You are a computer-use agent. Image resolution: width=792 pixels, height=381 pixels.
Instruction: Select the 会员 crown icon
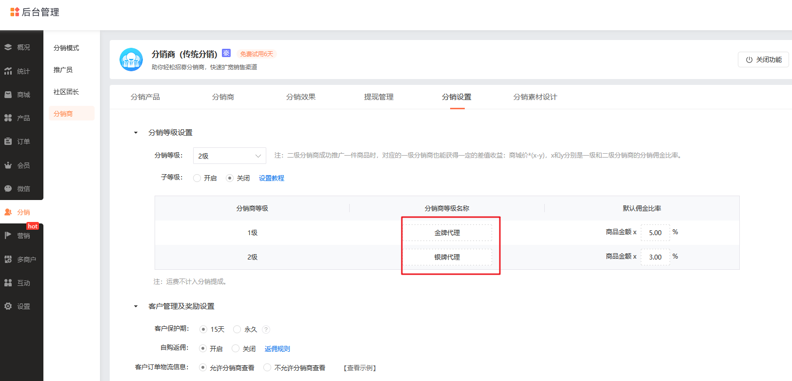(8, 165)
